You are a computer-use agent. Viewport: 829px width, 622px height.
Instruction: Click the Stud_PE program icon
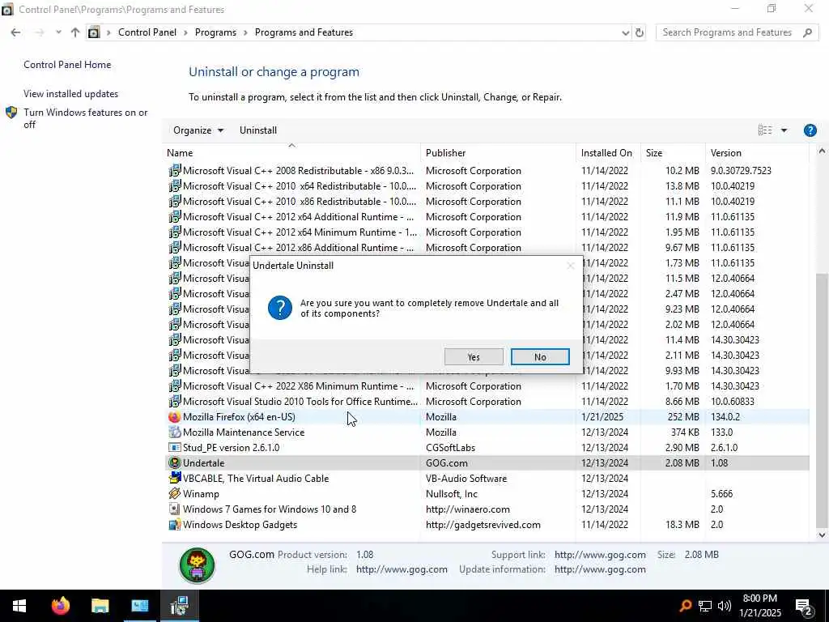click(175, 447)
